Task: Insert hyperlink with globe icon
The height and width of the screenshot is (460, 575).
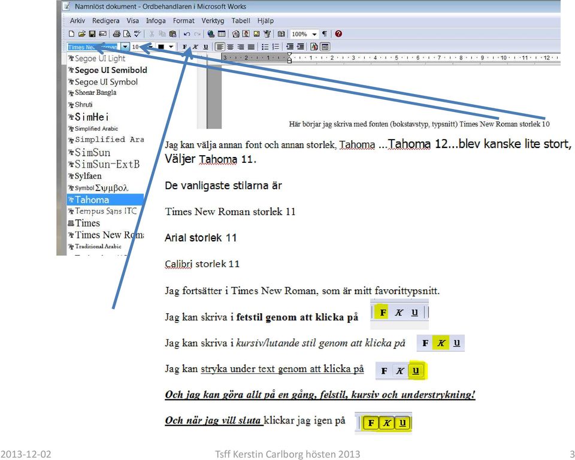Action: [211, 34]
